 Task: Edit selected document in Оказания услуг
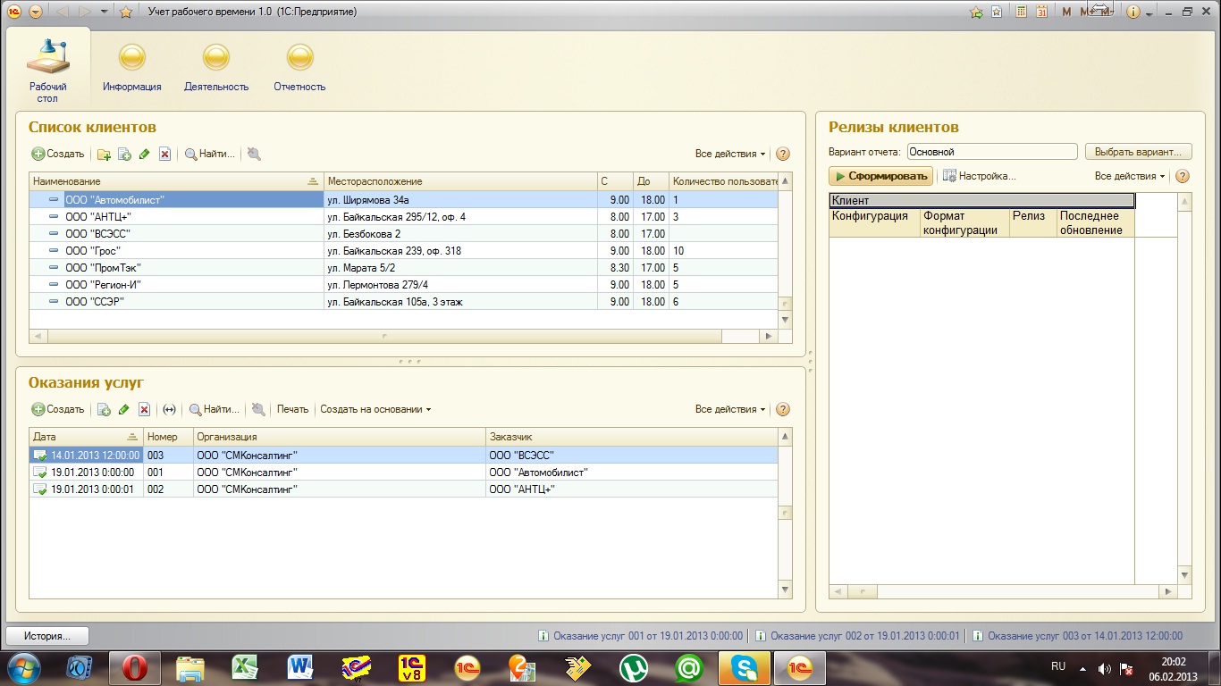click(123, 409)
